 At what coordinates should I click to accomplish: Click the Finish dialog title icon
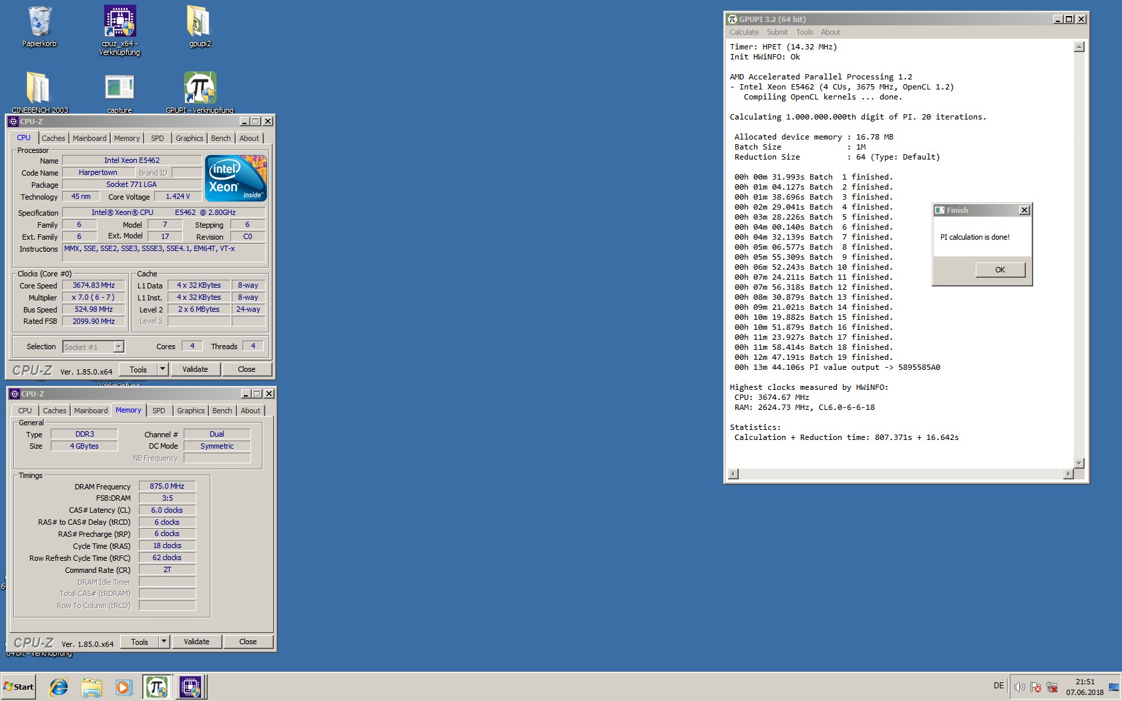point(940,210)
